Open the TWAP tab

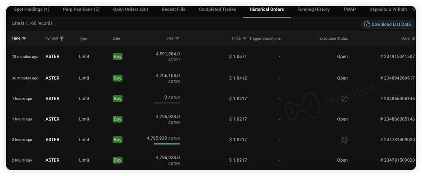coord(349,9)
